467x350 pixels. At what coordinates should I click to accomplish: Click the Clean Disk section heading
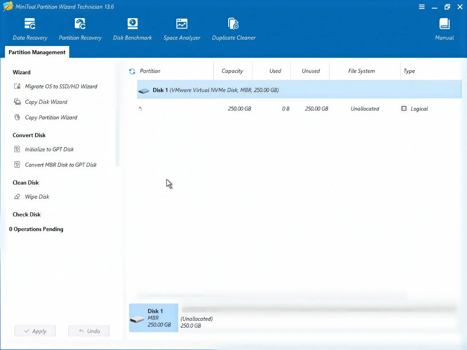click(26, 182)
